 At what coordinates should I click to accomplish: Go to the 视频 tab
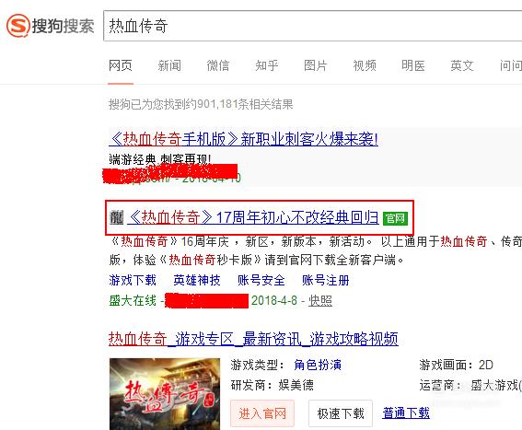365,65
